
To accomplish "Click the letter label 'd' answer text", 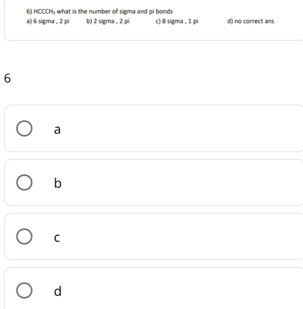I will (58, 291).
